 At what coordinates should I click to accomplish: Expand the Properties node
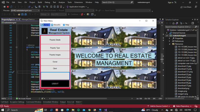[x=169, y=38]
